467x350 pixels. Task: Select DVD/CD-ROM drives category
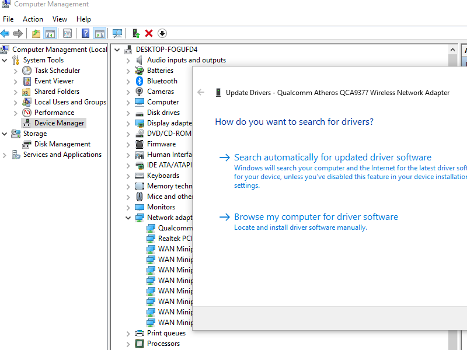169,134
